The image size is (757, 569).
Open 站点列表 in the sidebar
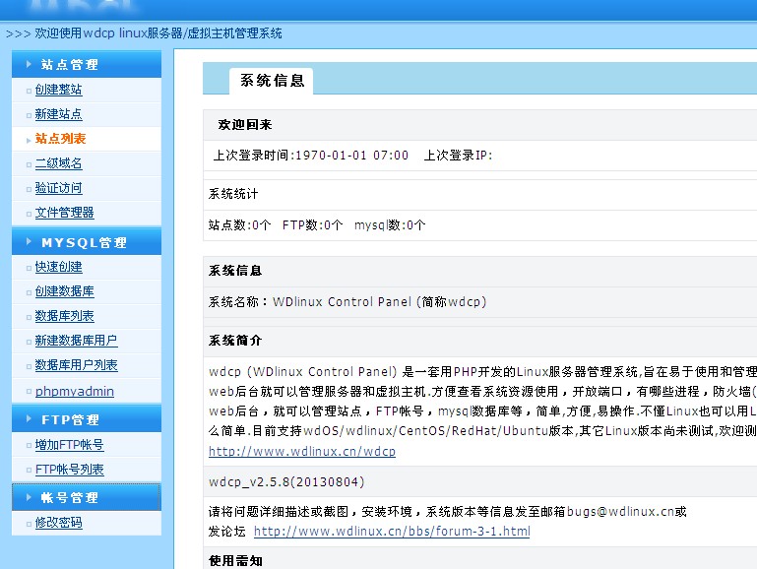coord(60,139)
